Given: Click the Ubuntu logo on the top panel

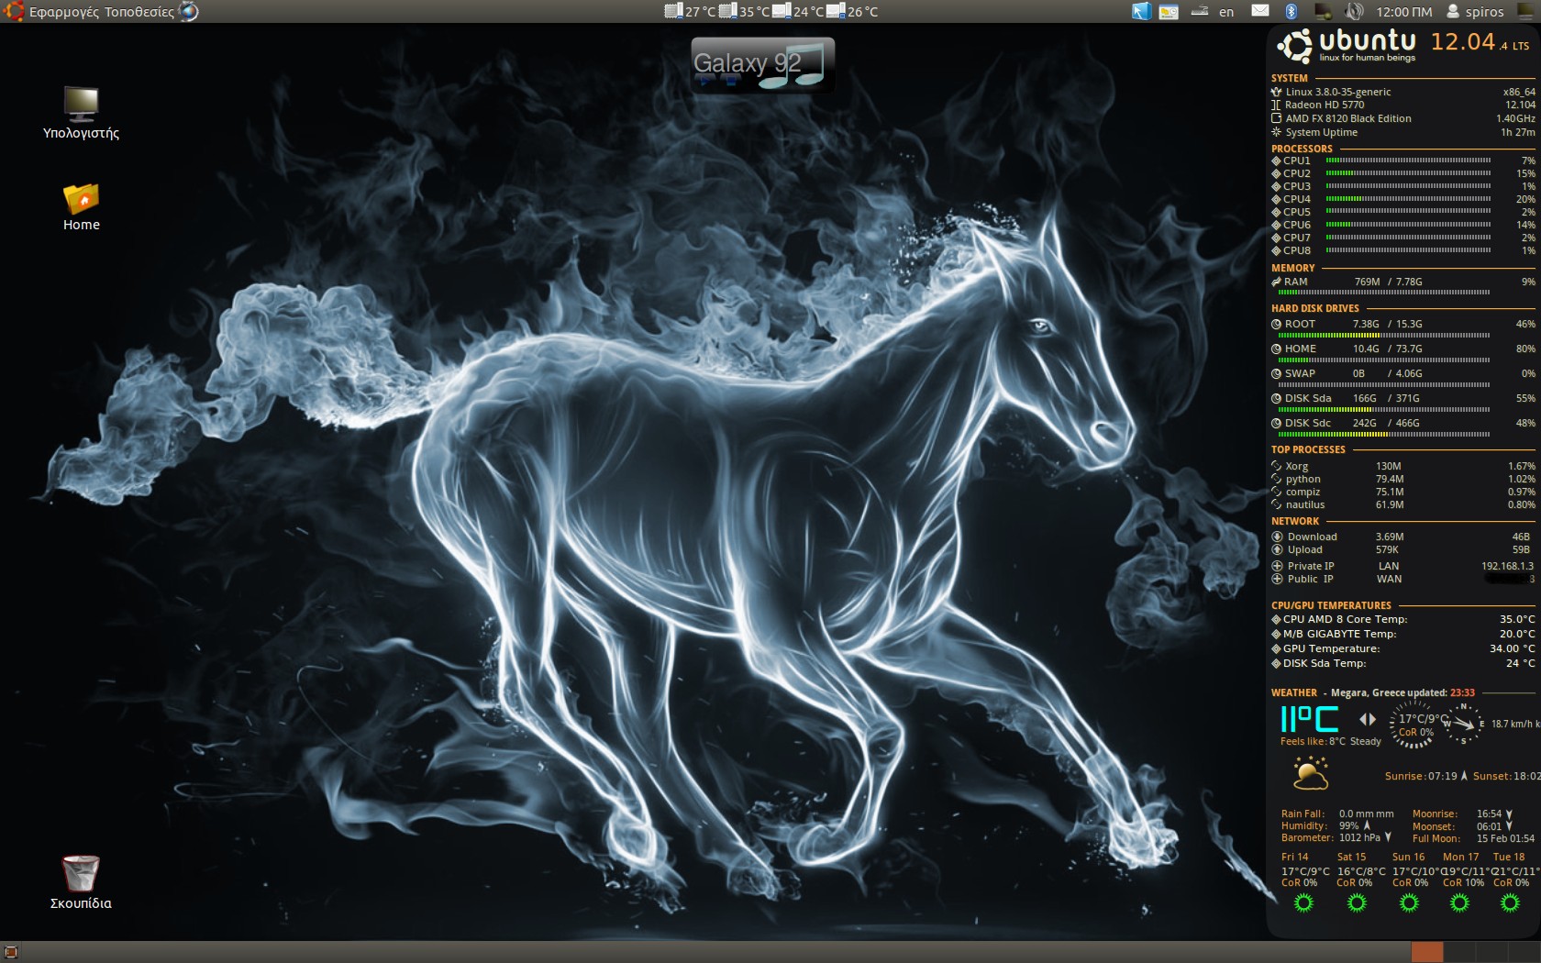Looking at the screenshot, I should coord(13,11).
